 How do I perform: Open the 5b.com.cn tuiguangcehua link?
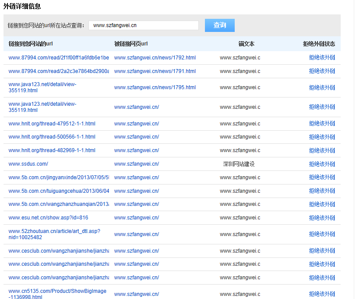(x=59, y=191)
